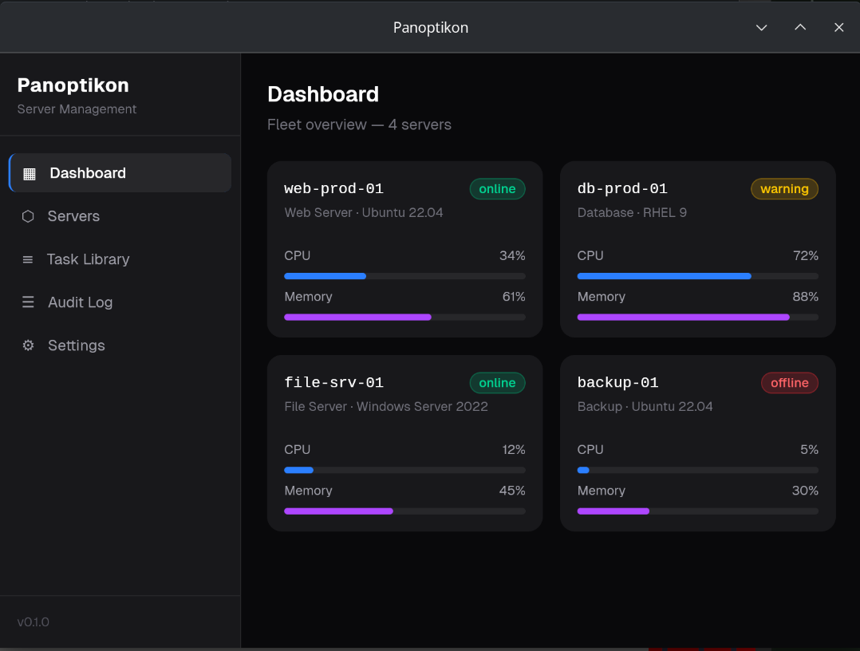This screenshot has height=651, width=860.
Task: Click the 88% memory value
Action: click(x=805, y=297)
